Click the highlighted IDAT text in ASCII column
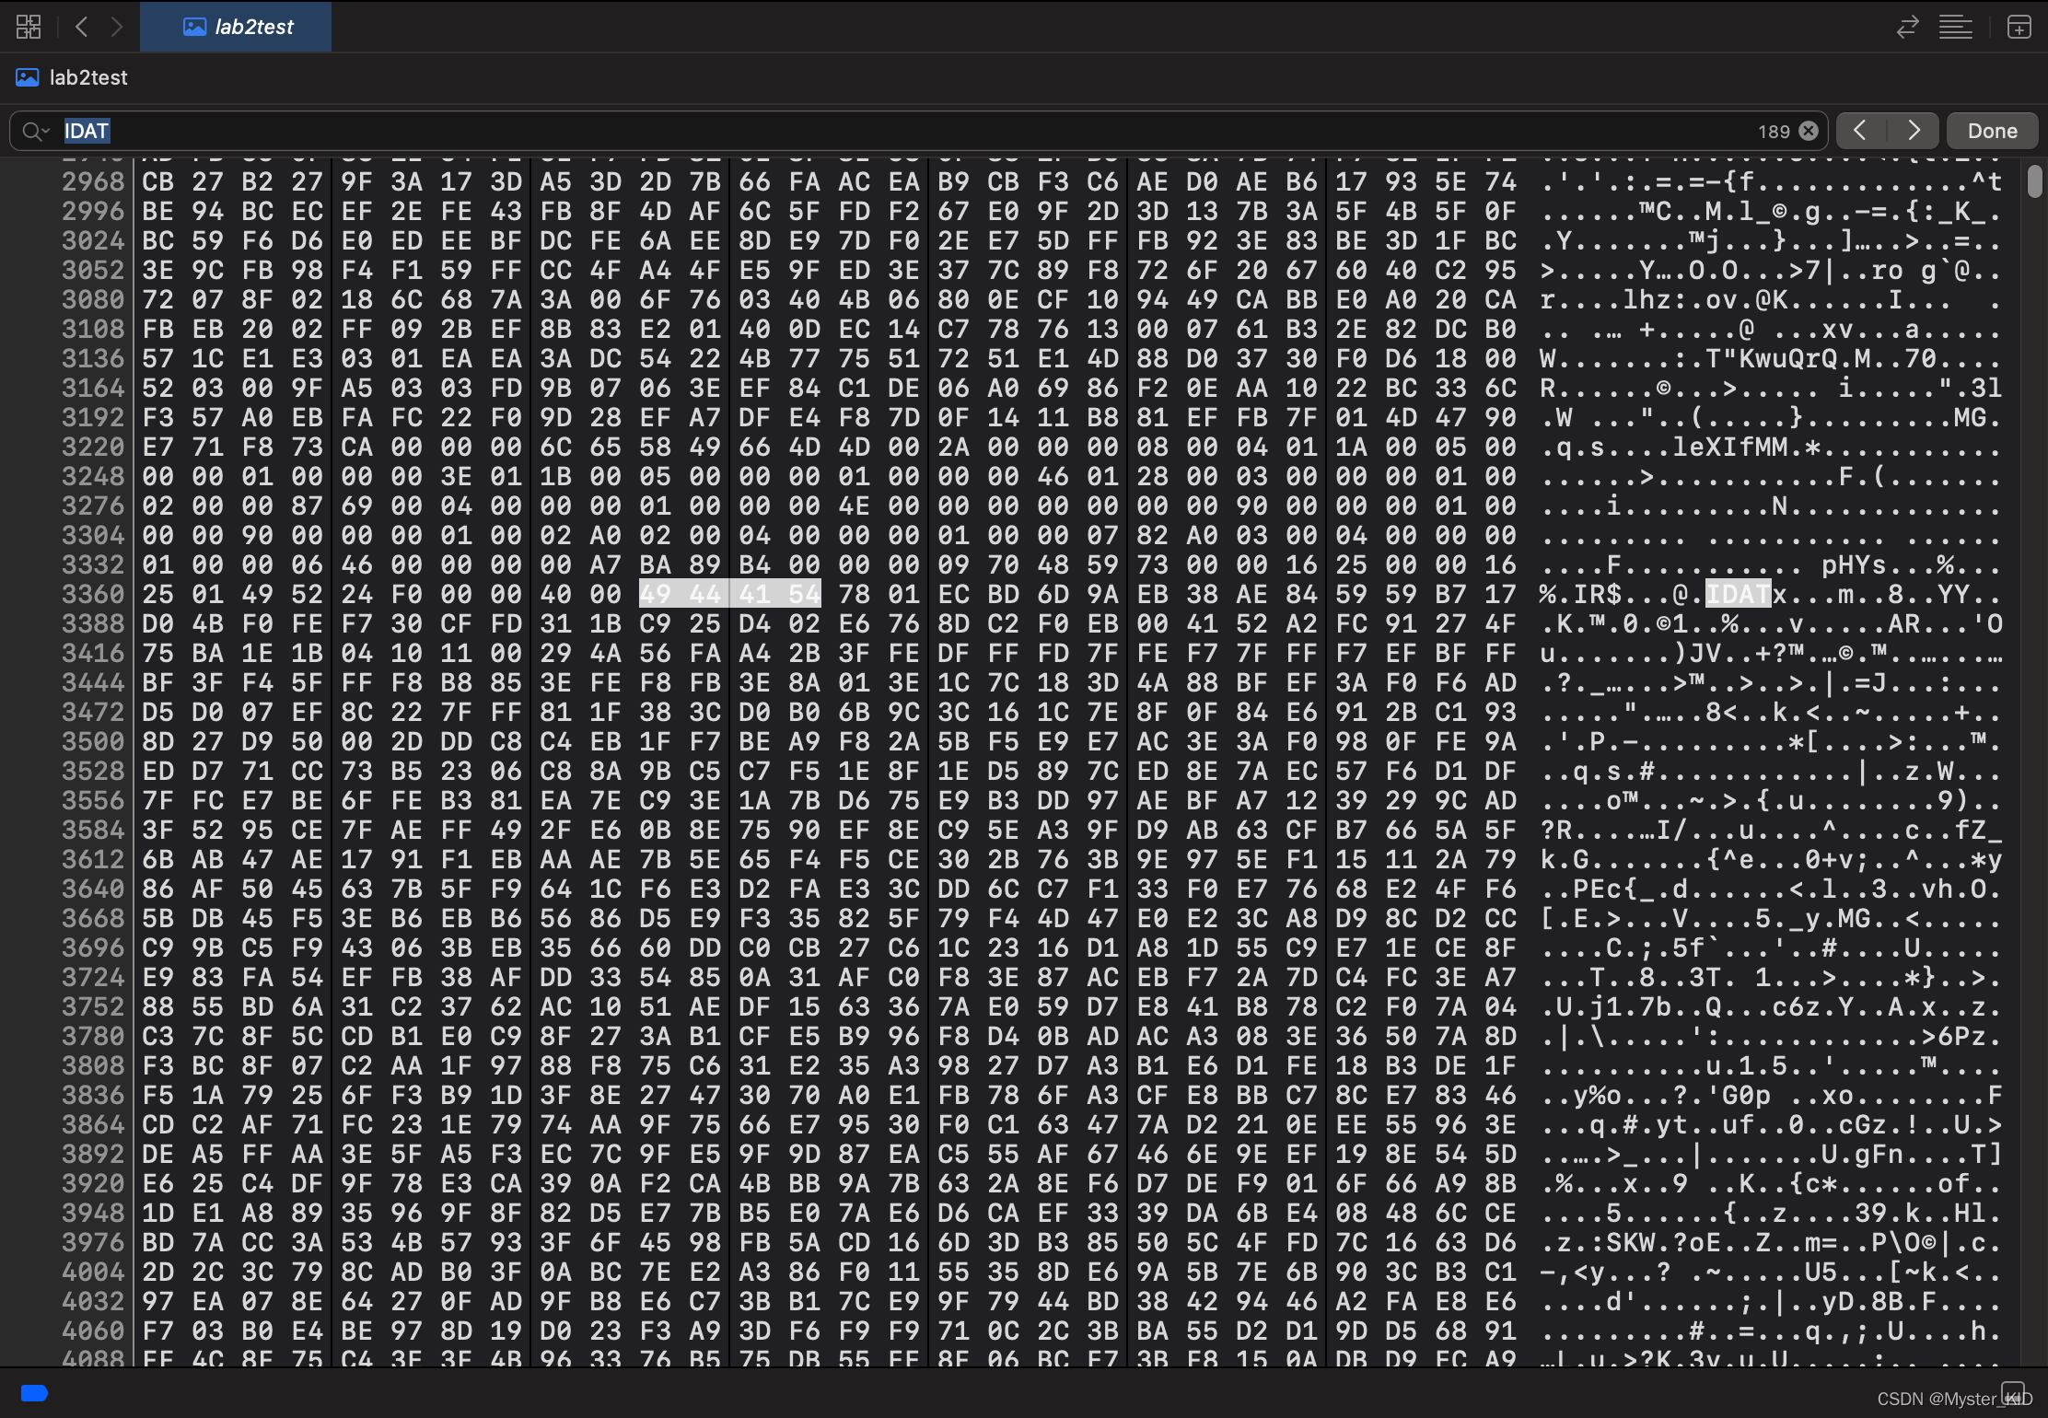The width and height of the screenshot is (2048, 1418). [x=1738, y=594]
